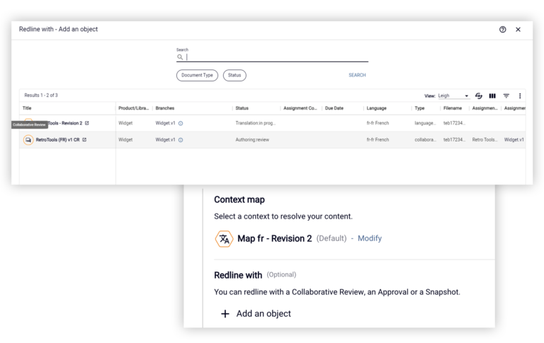Open RetroTools (FR) v1 CR external link icon
This screenshot has width=544, height=343.
click(x=84, y=139)
